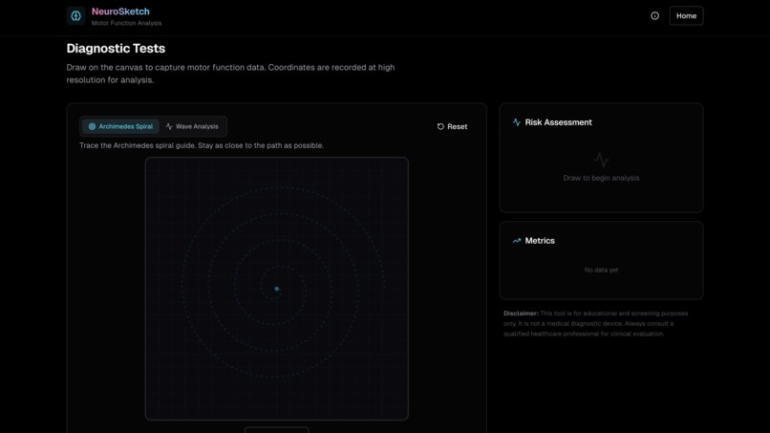This screenshot has width=770, height=433.
Task: Click the 'Motor Function Analysis' subtitle
Action: [x=126, y=23]
